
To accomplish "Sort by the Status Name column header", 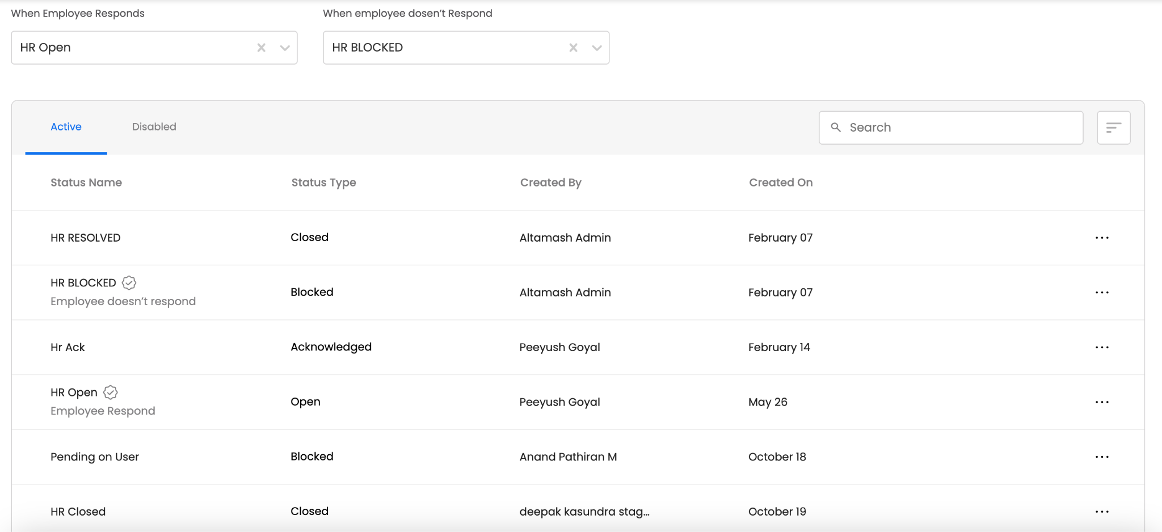I will pyautogui.click(x=86, y=183).
